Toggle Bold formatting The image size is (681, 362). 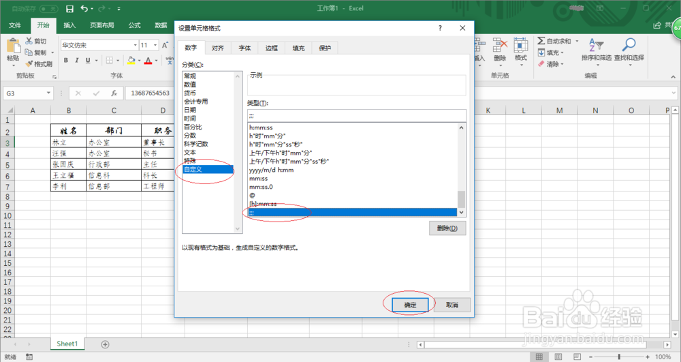[x=66, y=61]
